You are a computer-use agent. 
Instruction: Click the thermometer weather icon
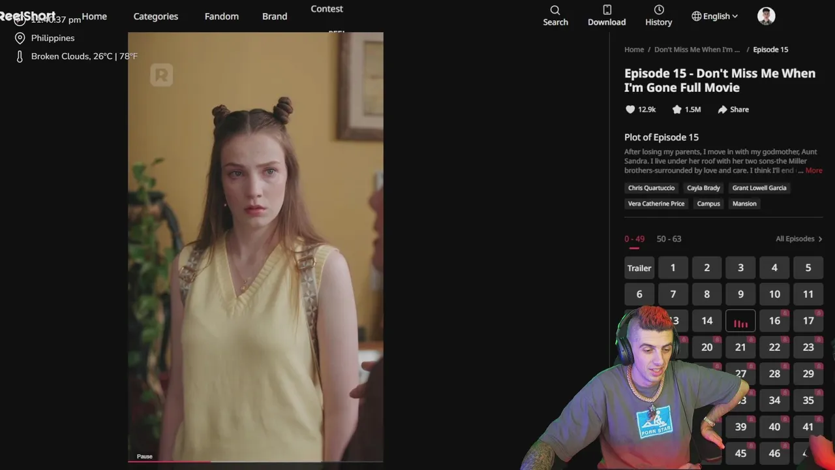(x=20, y=57)
